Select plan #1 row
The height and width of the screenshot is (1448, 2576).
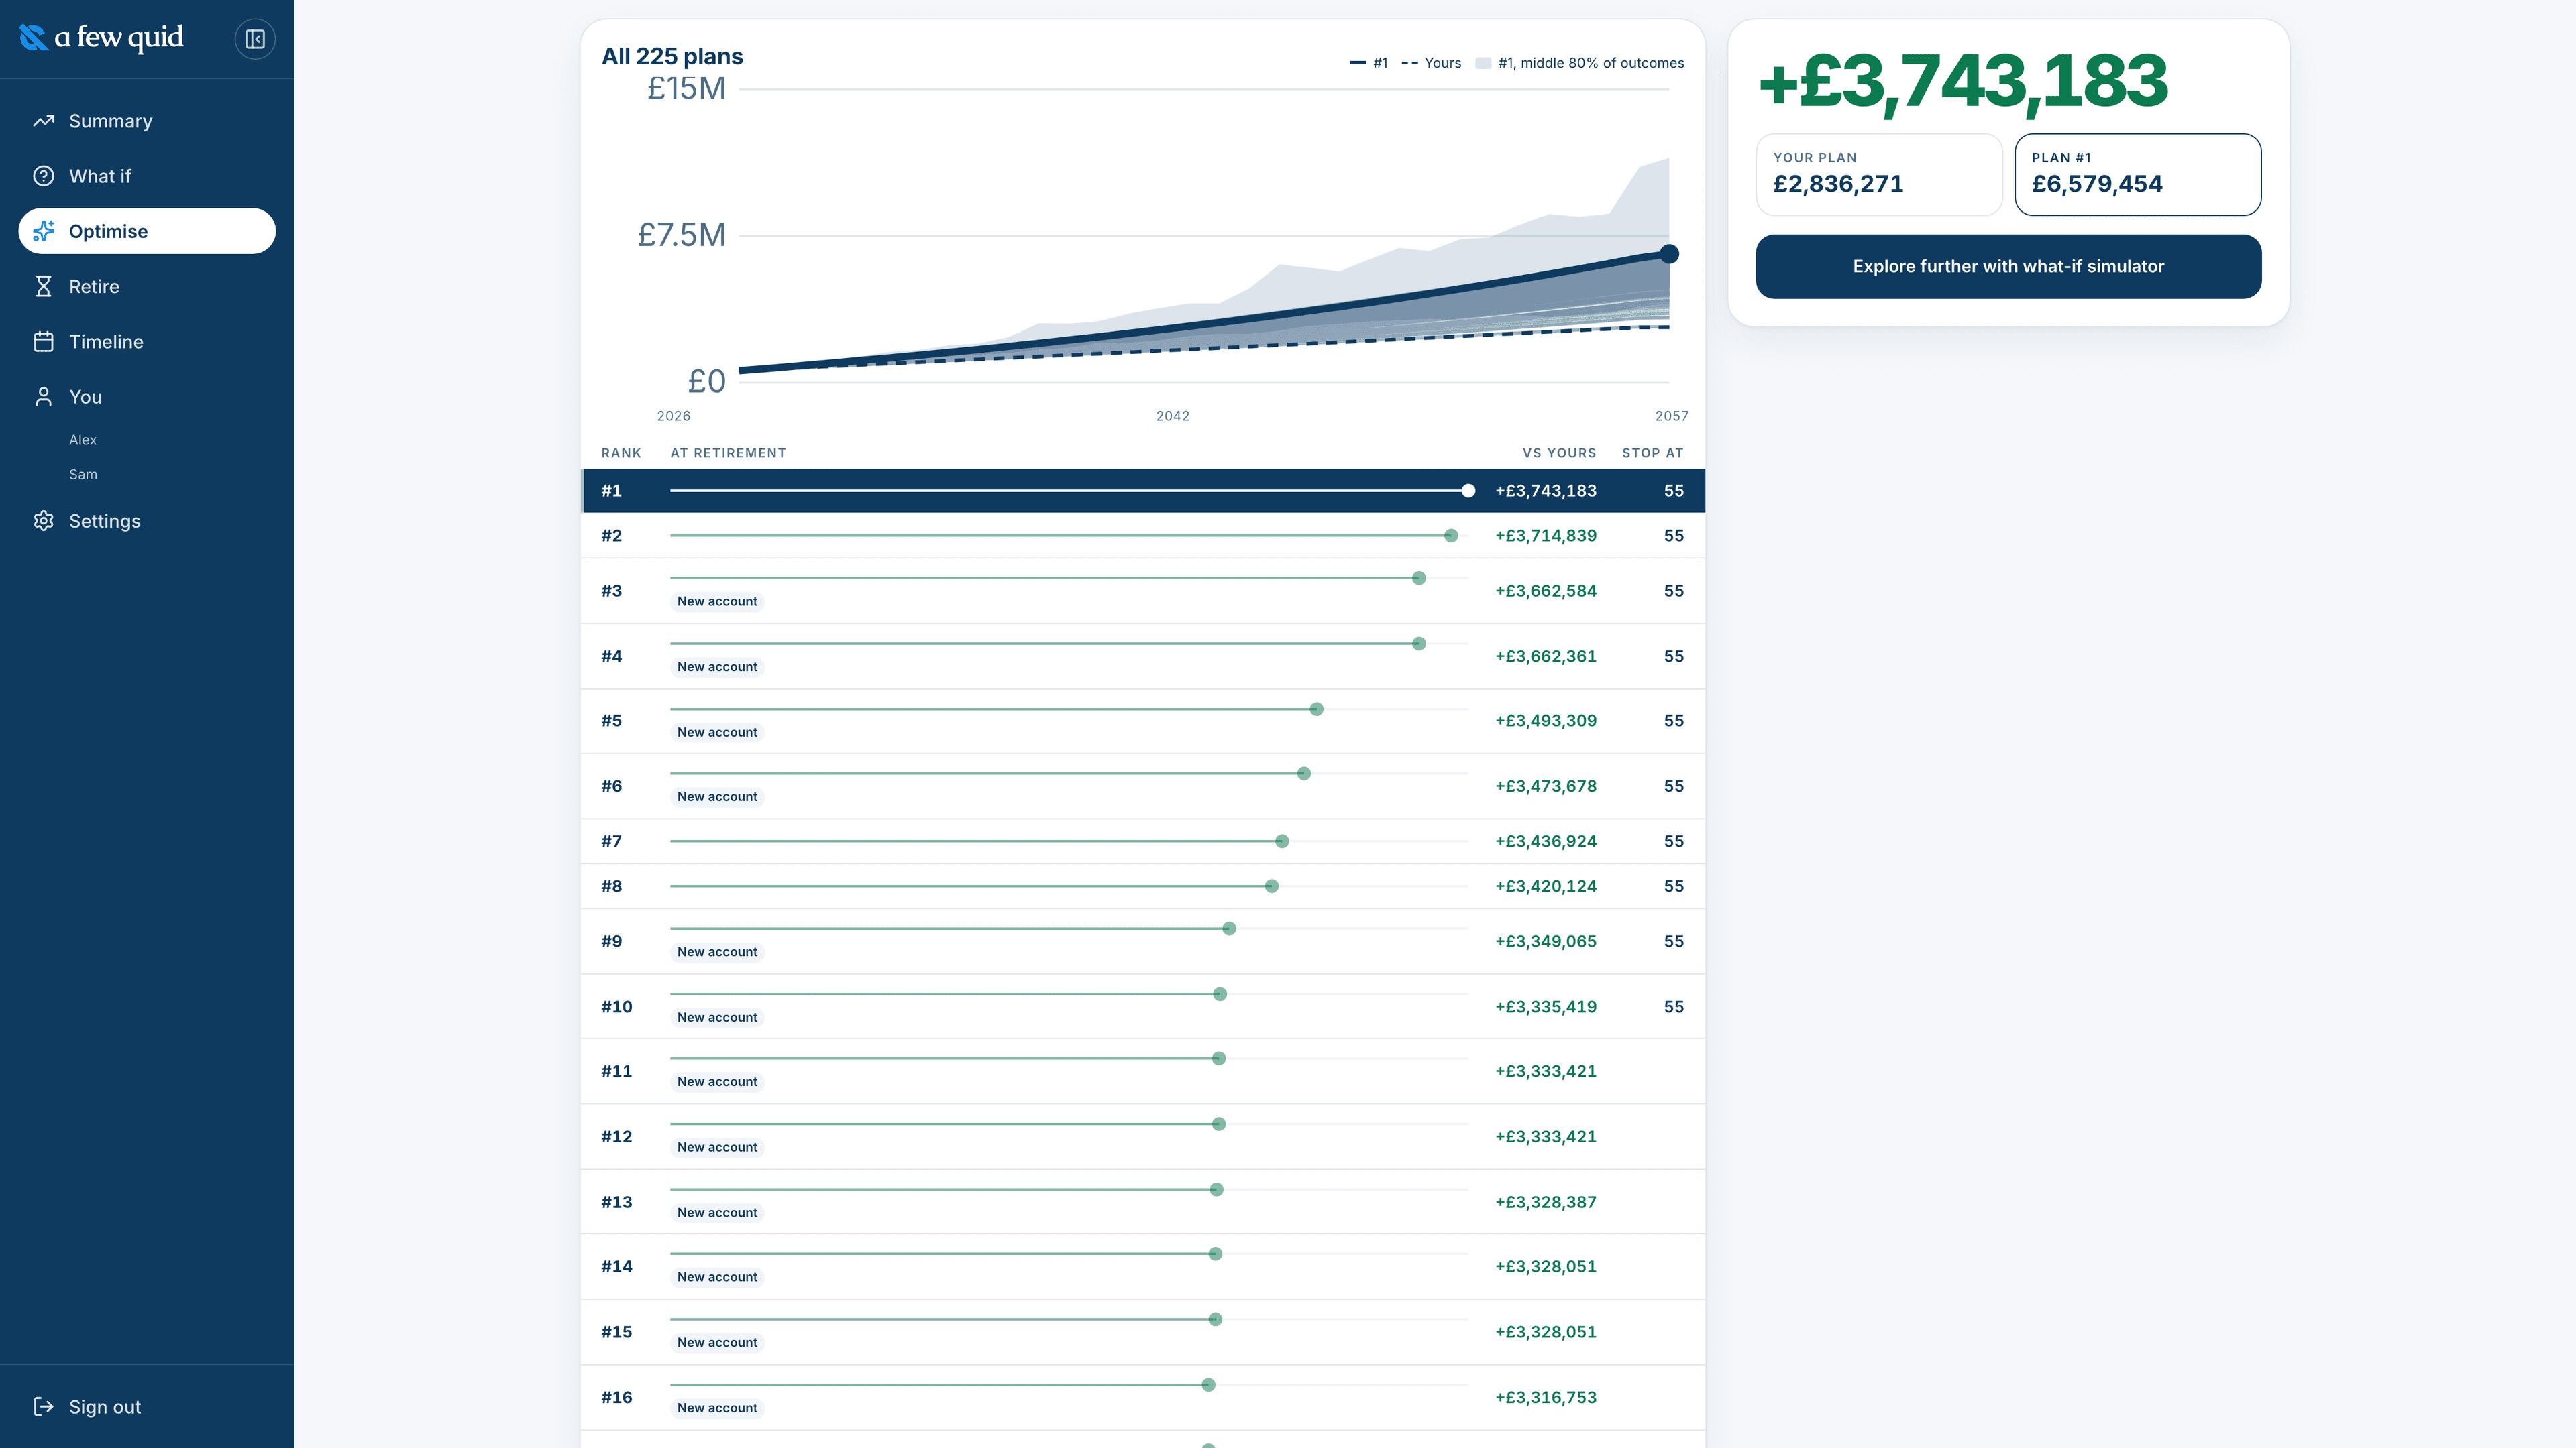click(1142, 491)
